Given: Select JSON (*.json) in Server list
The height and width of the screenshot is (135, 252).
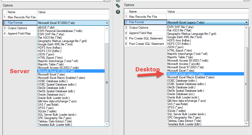Looking at the screenshot, I should click(x=46, y=54).
